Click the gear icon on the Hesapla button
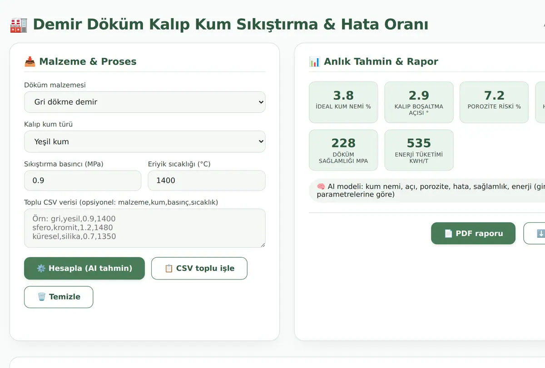Image resolution: width=545 pixels, height=368 pixels. (x=41, y=268)
